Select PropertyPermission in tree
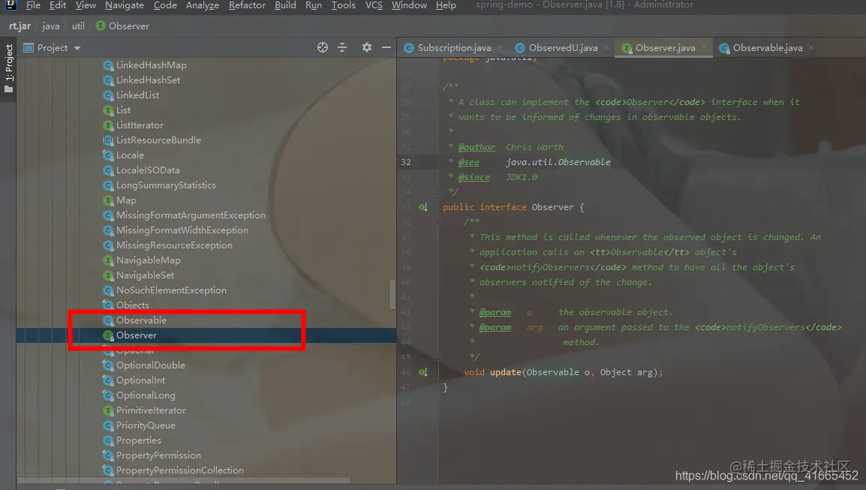 click(x=158, y=455)
